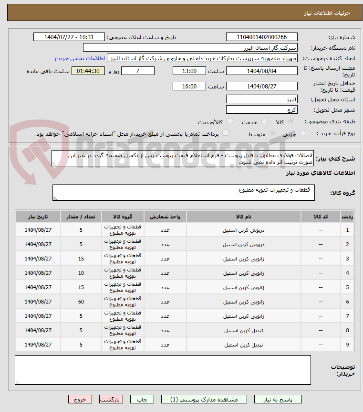
Task: Click the quantity 60 cell in row 6
Action: point(81,302)
